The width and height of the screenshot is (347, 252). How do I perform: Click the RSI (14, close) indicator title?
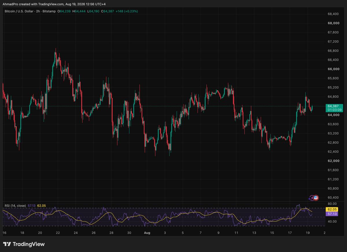tap(15, 206)
